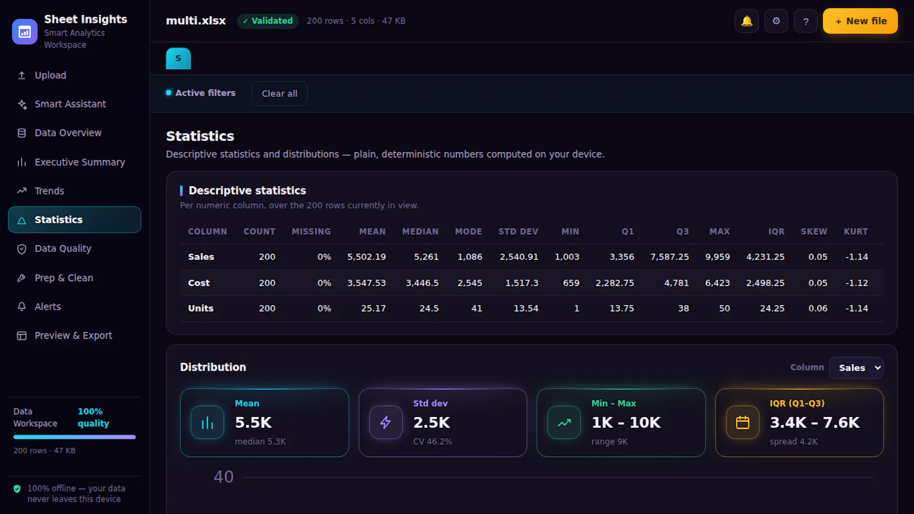Click the MEDIAN column header
Image resolution: width=914 pixels, height=514 pixels.
(420, 232)
